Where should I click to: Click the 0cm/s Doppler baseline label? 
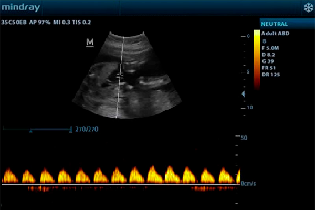point(250,184)
